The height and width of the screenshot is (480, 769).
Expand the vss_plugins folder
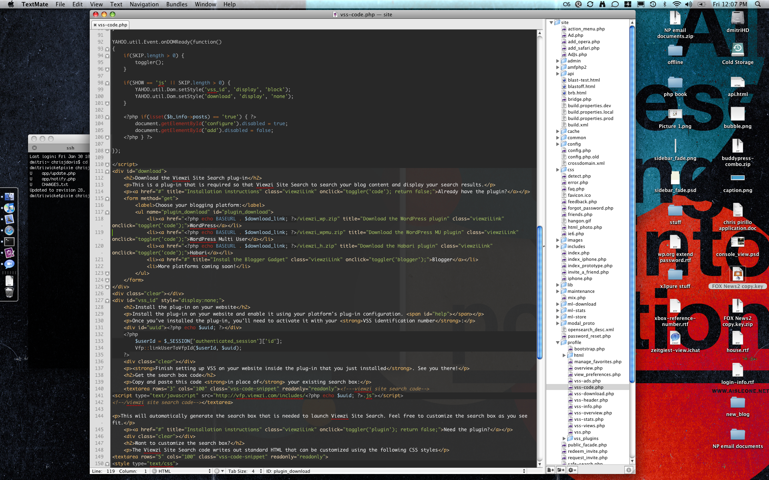click(x=564, y=438)
